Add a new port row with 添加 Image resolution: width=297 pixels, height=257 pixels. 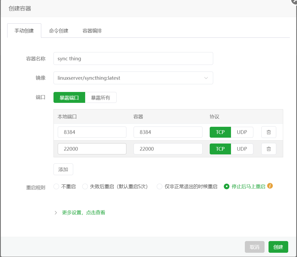tap(63, 169)
